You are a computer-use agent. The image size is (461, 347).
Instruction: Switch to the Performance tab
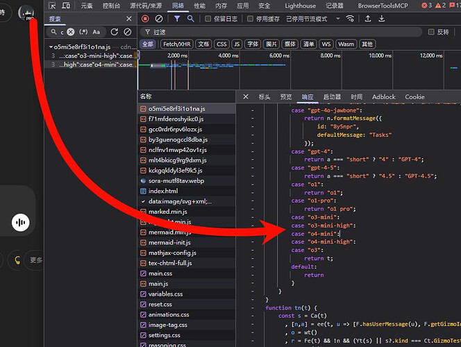(200, 6)
